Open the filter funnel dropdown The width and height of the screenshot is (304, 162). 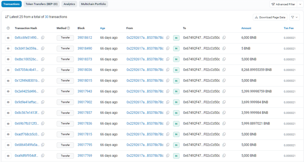click(x=294, y=17)
